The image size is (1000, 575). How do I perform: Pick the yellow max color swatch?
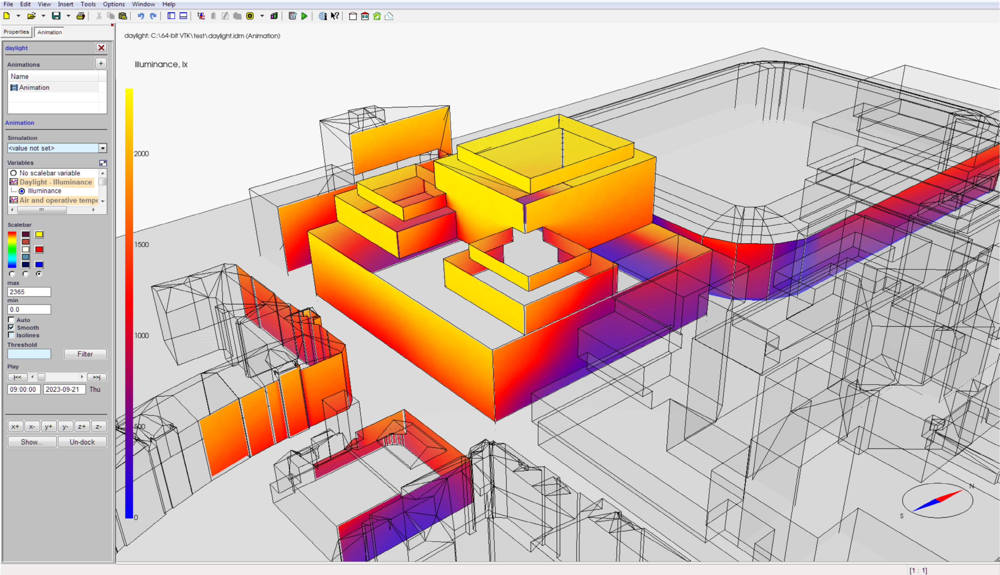[39, 234]
